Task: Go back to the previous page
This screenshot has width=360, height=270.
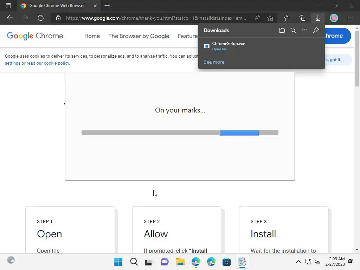Action: 9,18
